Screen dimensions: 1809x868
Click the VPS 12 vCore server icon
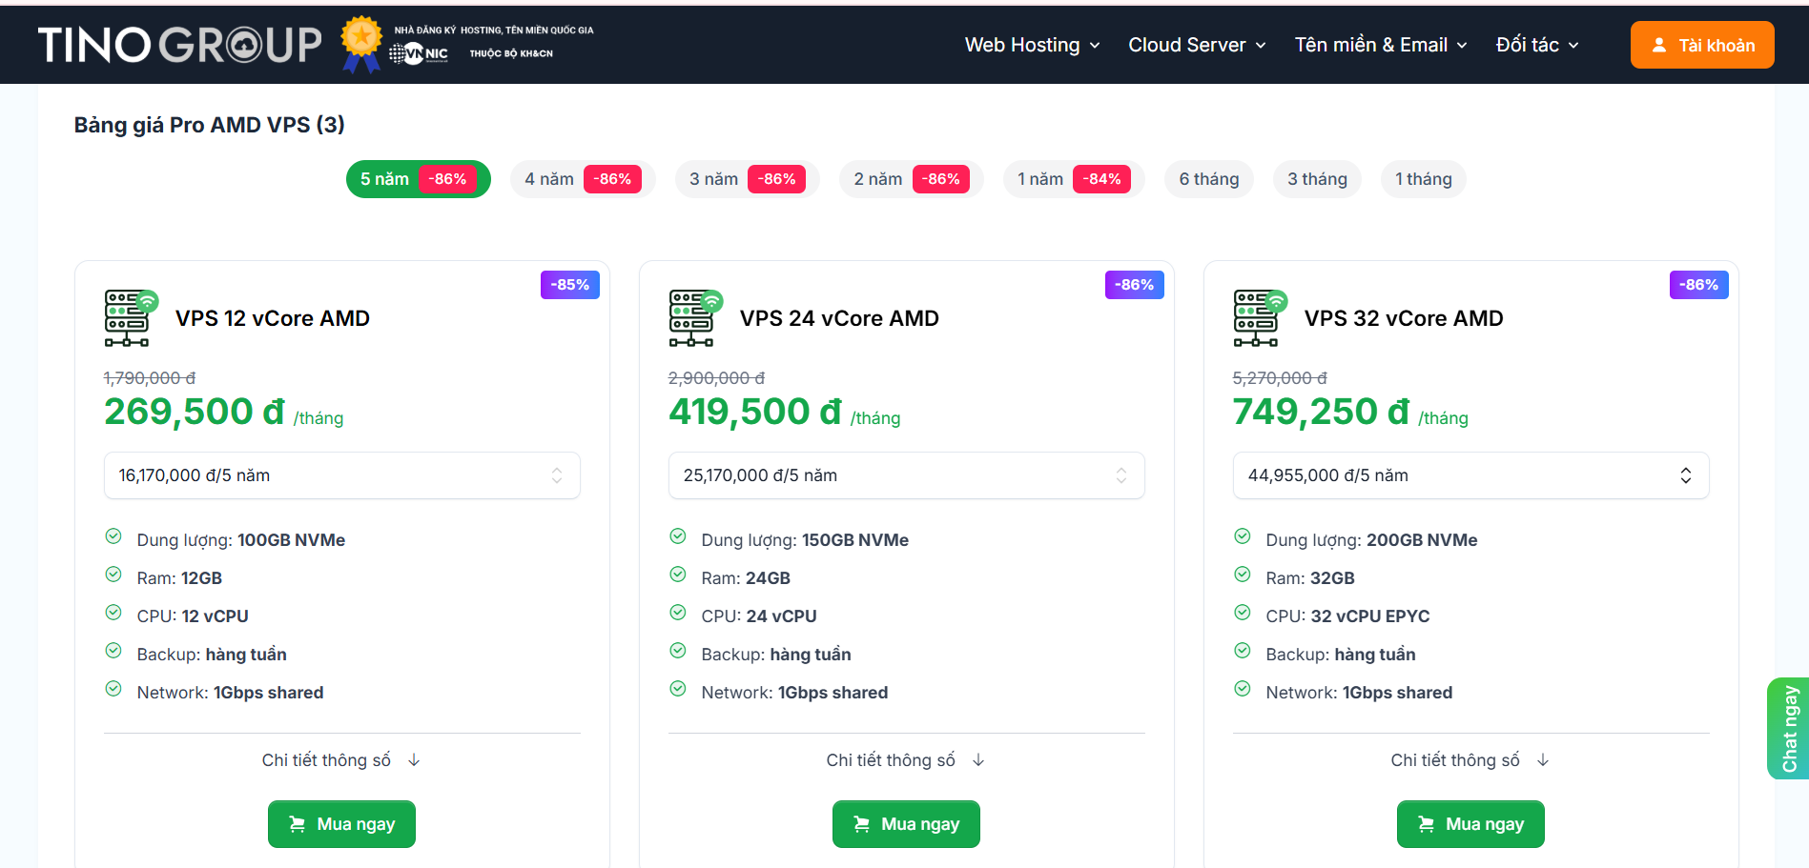[131, 318]
